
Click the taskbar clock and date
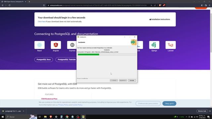(x=202, y=117)
